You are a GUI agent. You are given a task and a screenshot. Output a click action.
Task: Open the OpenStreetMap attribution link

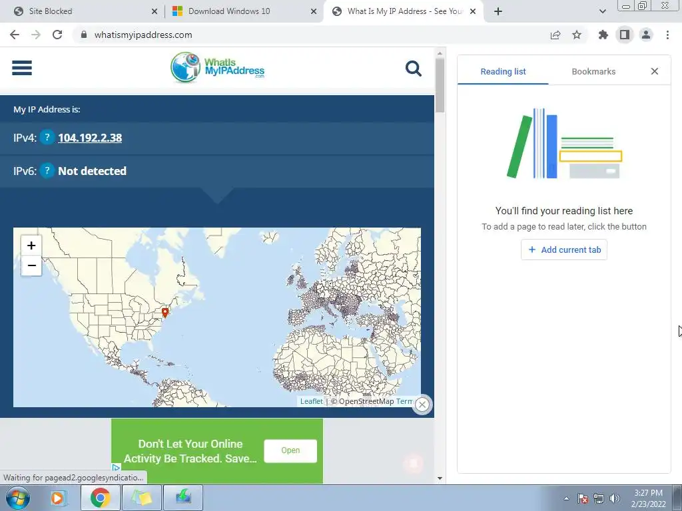[x=367, y=401]
